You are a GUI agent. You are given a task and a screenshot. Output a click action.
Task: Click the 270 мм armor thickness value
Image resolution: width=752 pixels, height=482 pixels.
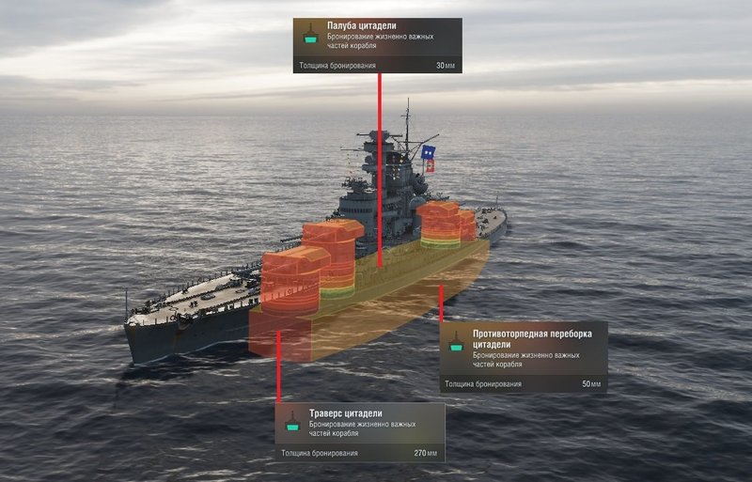426,453
